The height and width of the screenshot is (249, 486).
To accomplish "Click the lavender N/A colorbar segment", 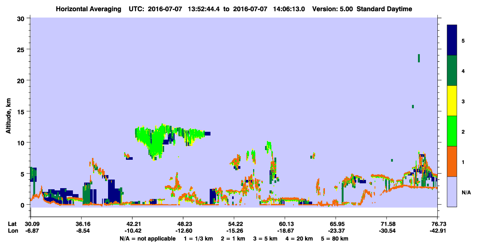I will pyautogui.click(x=452, y=192).
